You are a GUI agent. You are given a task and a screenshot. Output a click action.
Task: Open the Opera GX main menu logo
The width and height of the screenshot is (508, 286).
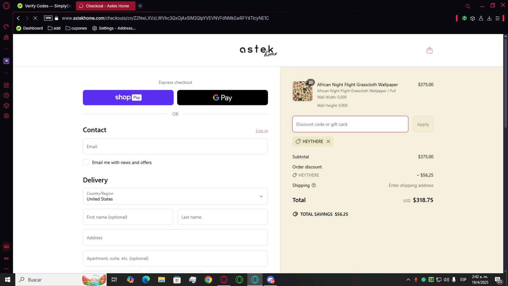[6, 6]
